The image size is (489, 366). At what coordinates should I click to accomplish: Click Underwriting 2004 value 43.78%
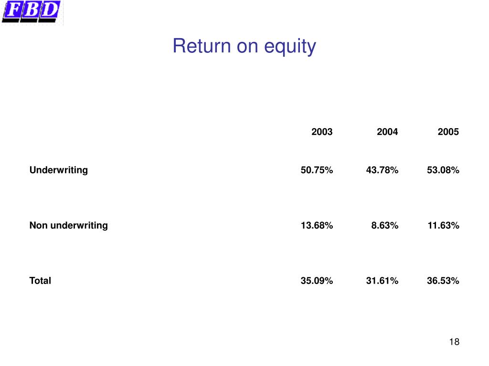pyautogui.click(x=382, y=170)
